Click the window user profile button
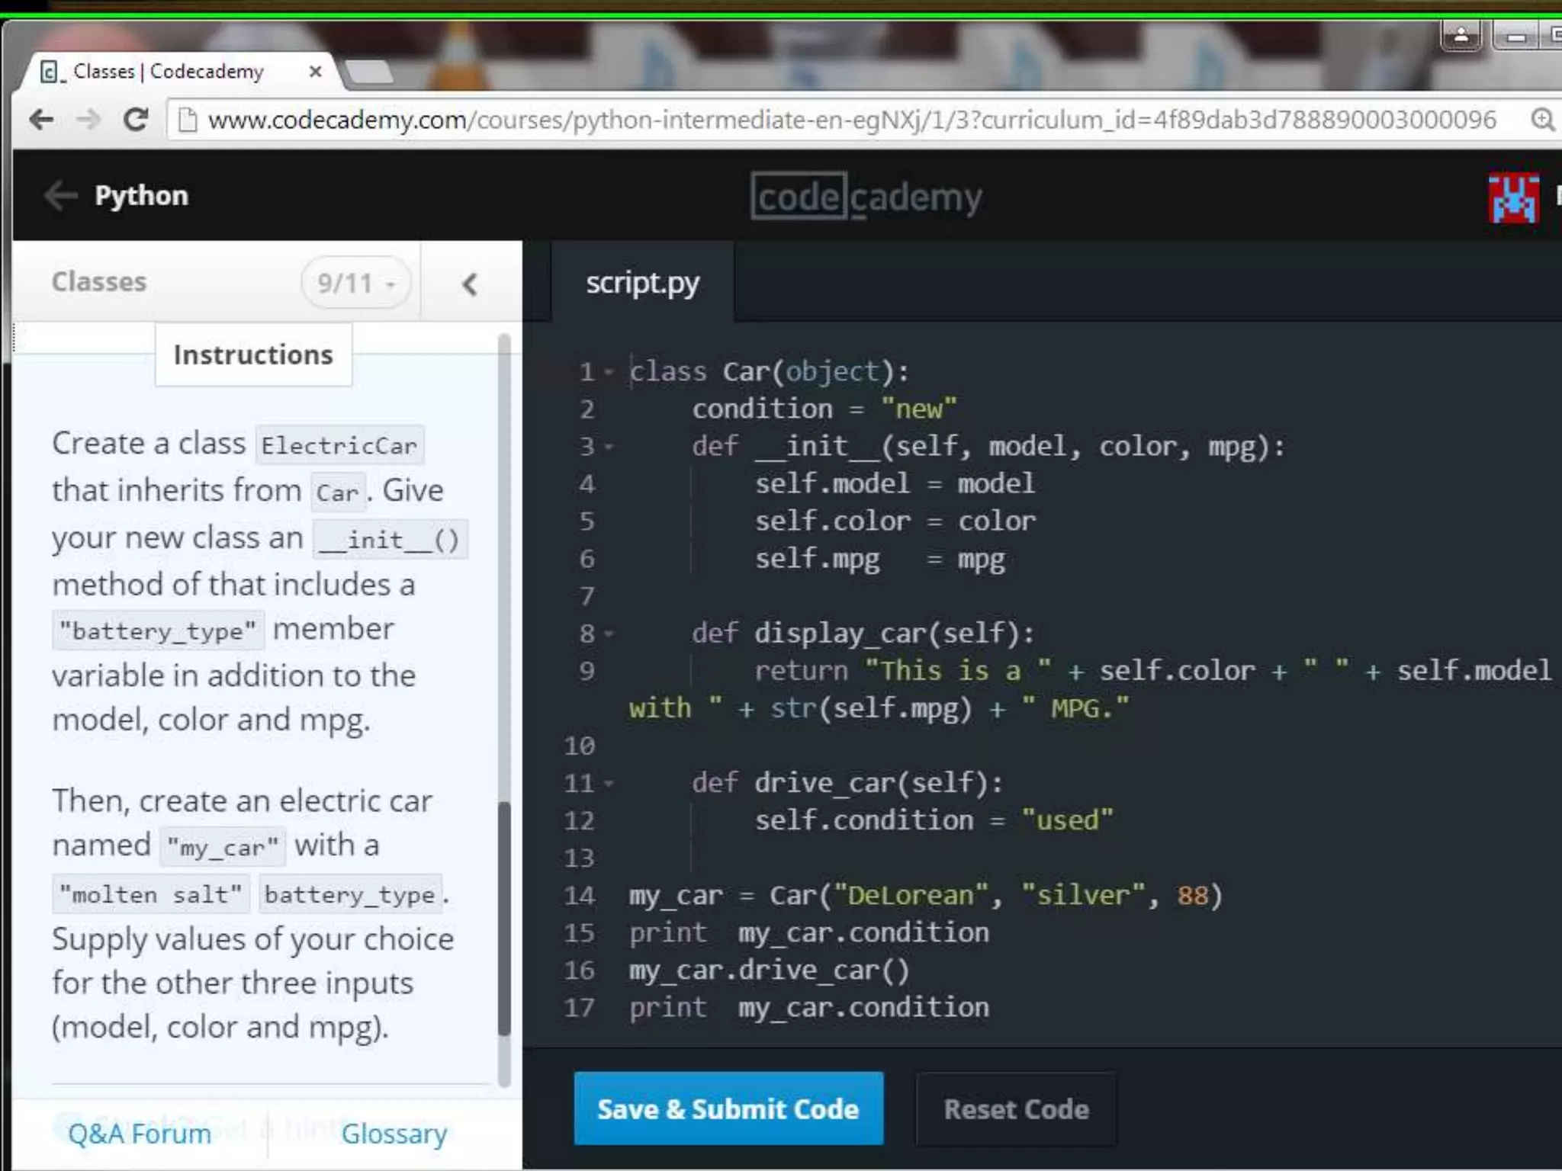Screen dimensions: 1562x1171 tap(1461, 35)
